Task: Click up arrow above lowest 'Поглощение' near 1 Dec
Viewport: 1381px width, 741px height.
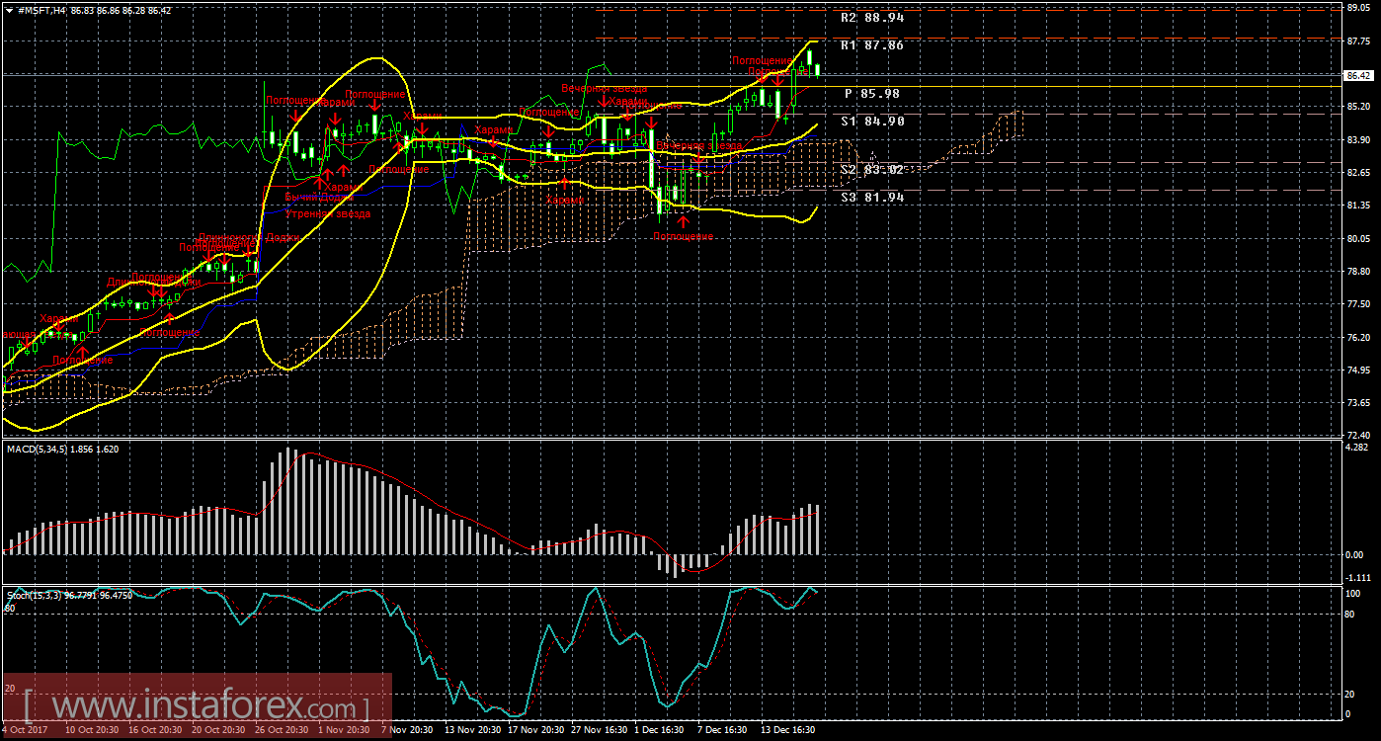Action: coord(683,220)
